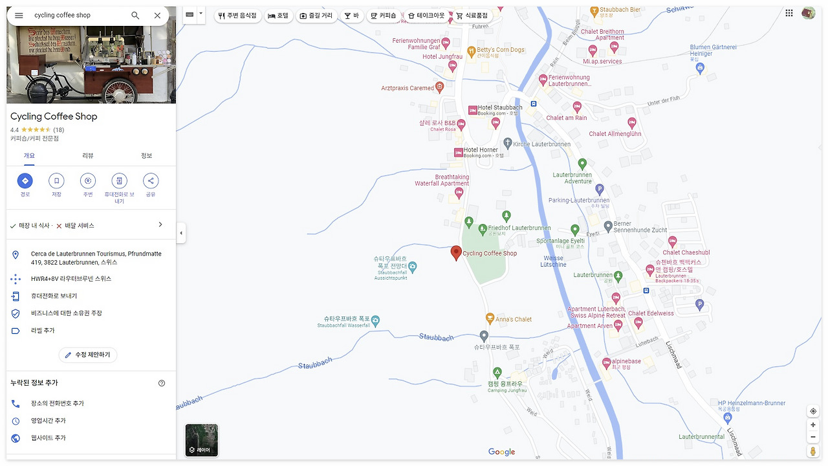Screen dimensions: 828x466
Task: Open help icon next to 누락된 정보 추가
Action: click(x=162, y=383)
